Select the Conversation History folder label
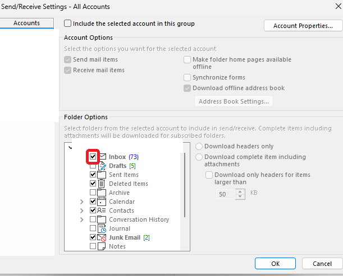Image resolution: width=343 pixels, height=276 pixels. point(139,219)
